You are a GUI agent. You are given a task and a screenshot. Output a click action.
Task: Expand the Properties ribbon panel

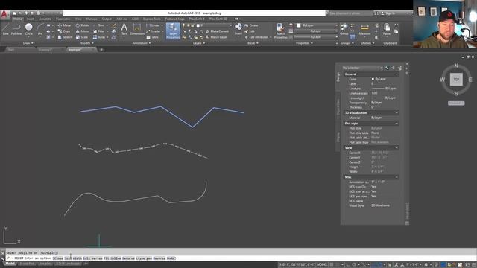tap(304, 43)
